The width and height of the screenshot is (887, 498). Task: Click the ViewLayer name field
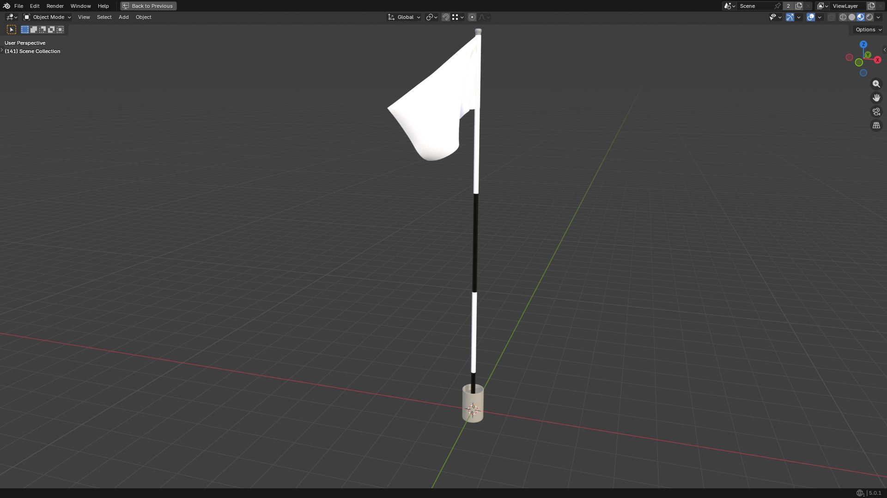click(848, 6)
